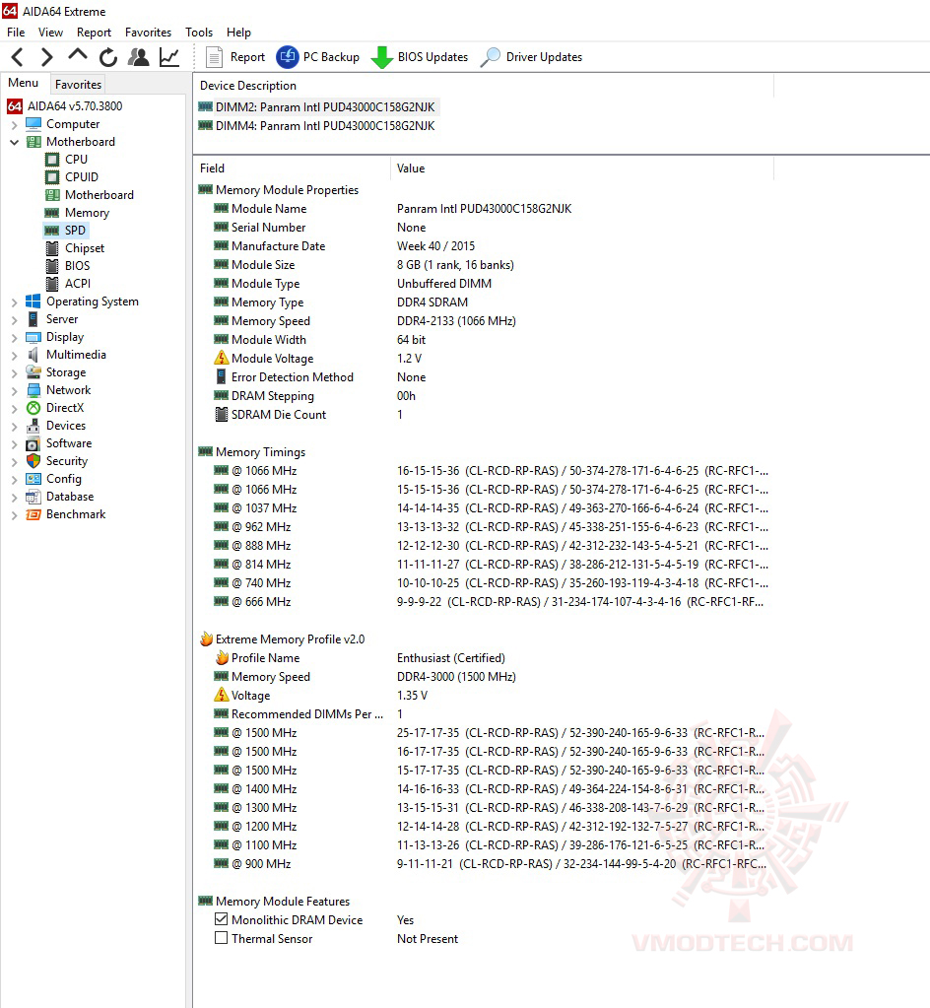Open the Help menu
This screenshot has width=930, height=1008.
(x=238, y=33)
